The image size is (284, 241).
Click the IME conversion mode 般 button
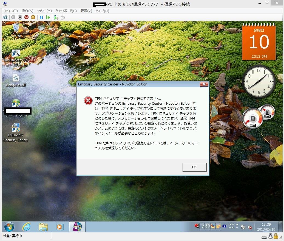click(208, 226)
